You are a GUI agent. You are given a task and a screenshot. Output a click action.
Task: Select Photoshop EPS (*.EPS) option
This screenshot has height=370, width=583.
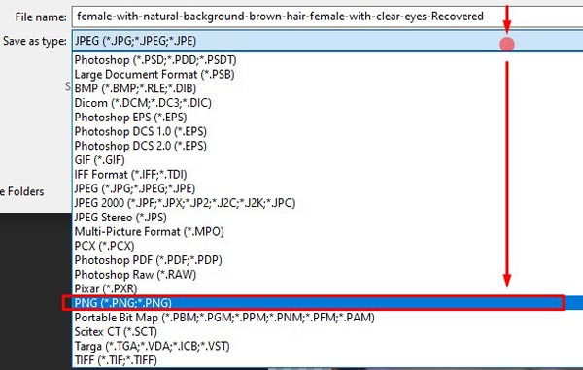click(x=327, y=117)
